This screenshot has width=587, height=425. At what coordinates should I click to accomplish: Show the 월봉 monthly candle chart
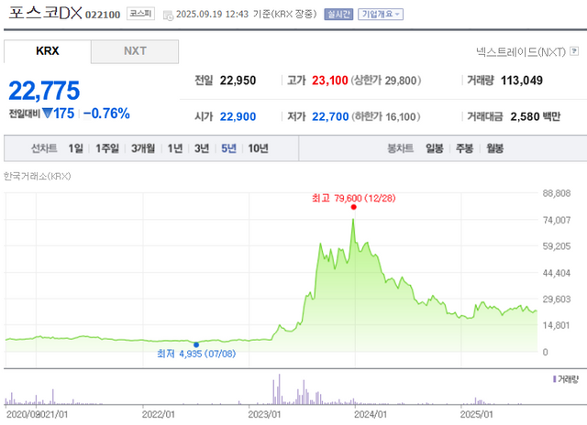[495, 148]
